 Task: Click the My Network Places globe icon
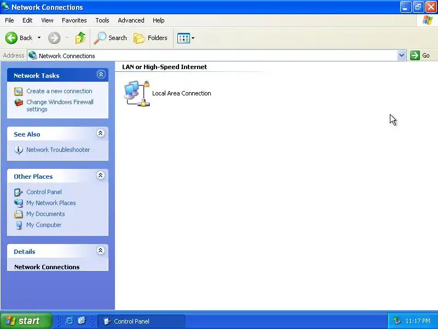(x=19, y=203)
